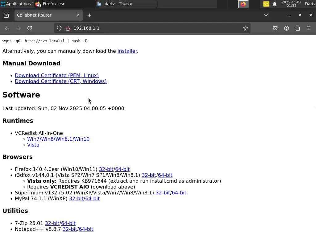Open the Save to Pocket icon
Image resolution: width=316 pixels, height=237 pixels.
pos(275,28)
